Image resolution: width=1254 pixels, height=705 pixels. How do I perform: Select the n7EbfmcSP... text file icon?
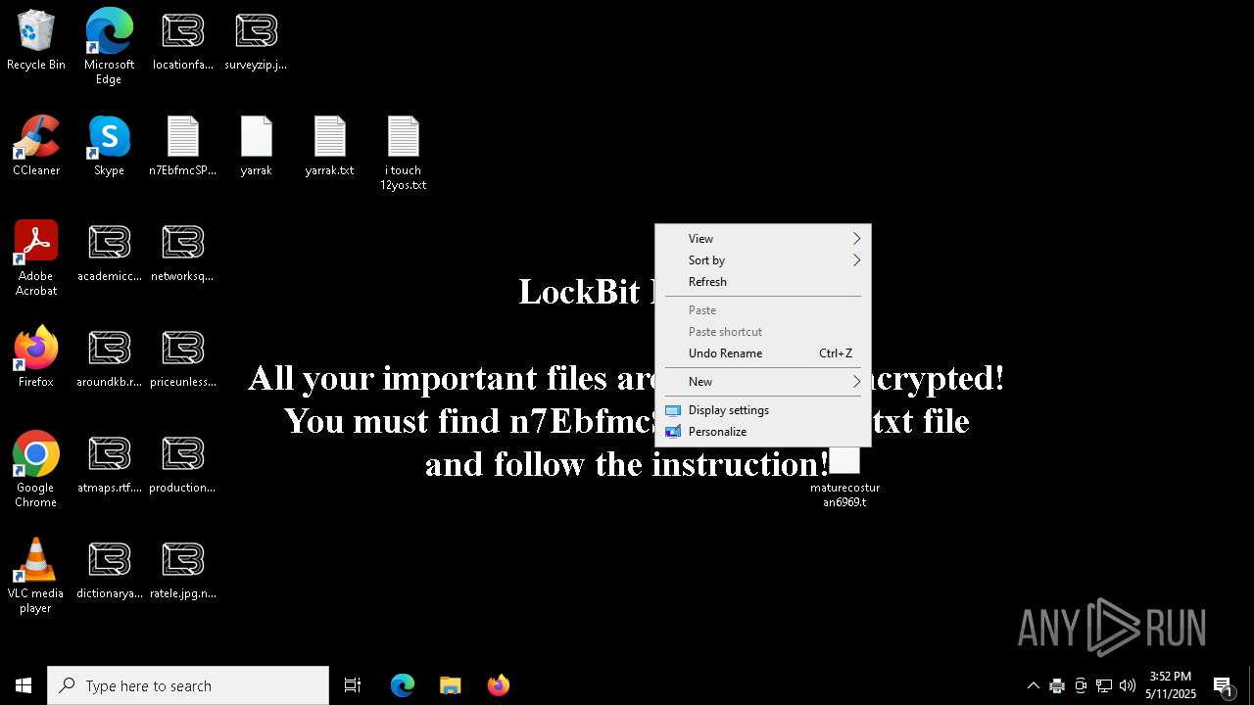click(x=183, y=147)
